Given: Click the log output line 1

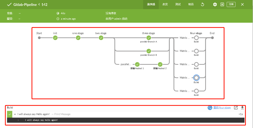Looking at the screenshot, I should coord(126,120).
